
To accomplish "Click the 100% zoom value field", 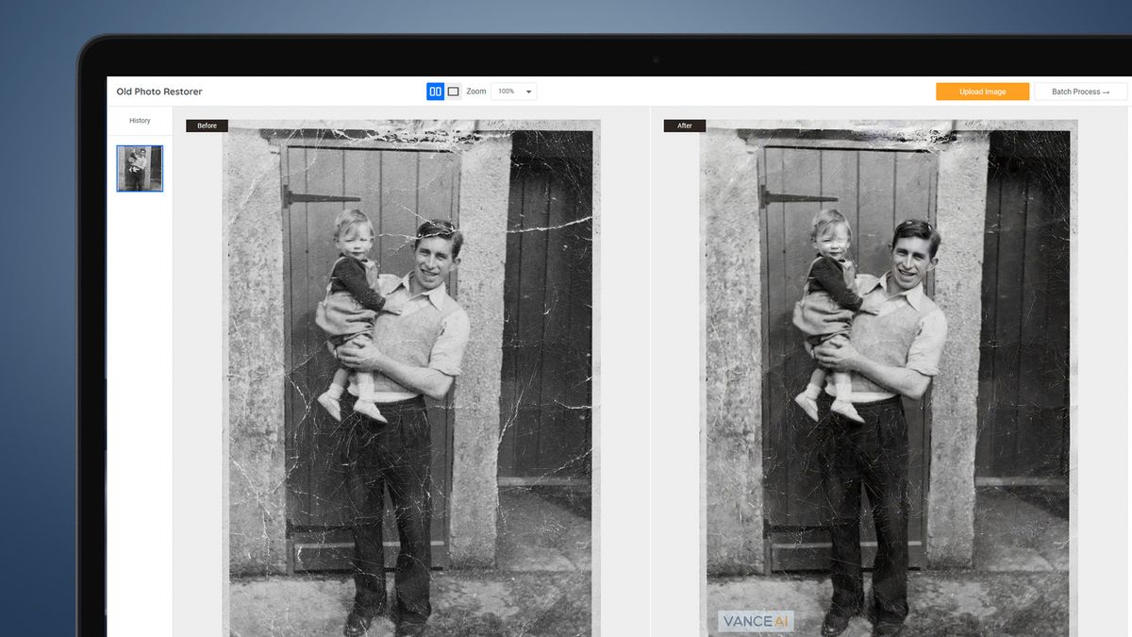I will tap(505, 91).
